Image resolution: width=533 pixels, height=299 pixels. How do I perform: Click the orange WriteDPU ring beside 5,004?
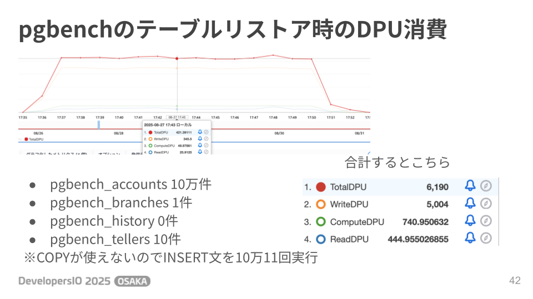[x=321, y=204]
